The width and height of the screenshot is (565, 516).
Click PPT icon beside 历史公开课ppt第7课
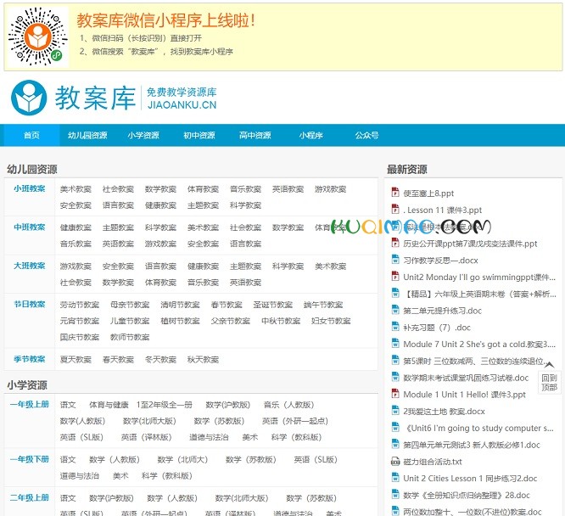click(x=395, y=243)
